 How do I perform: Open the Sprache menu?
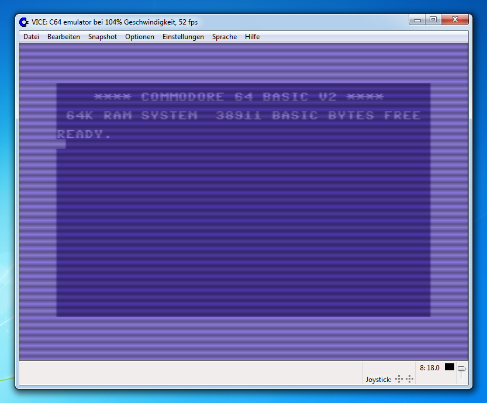(x=224, y=36)
